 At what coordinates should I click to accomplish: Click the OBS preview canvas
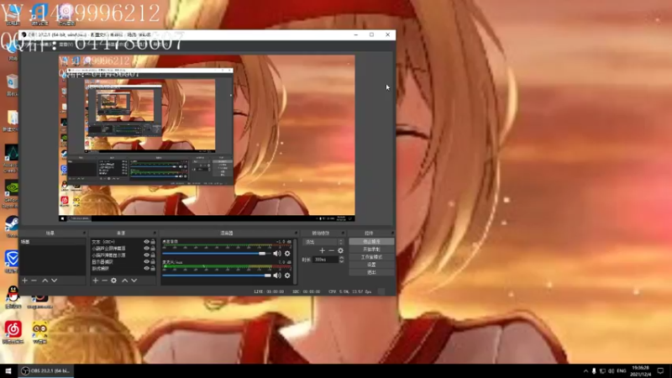pos(207,138)
